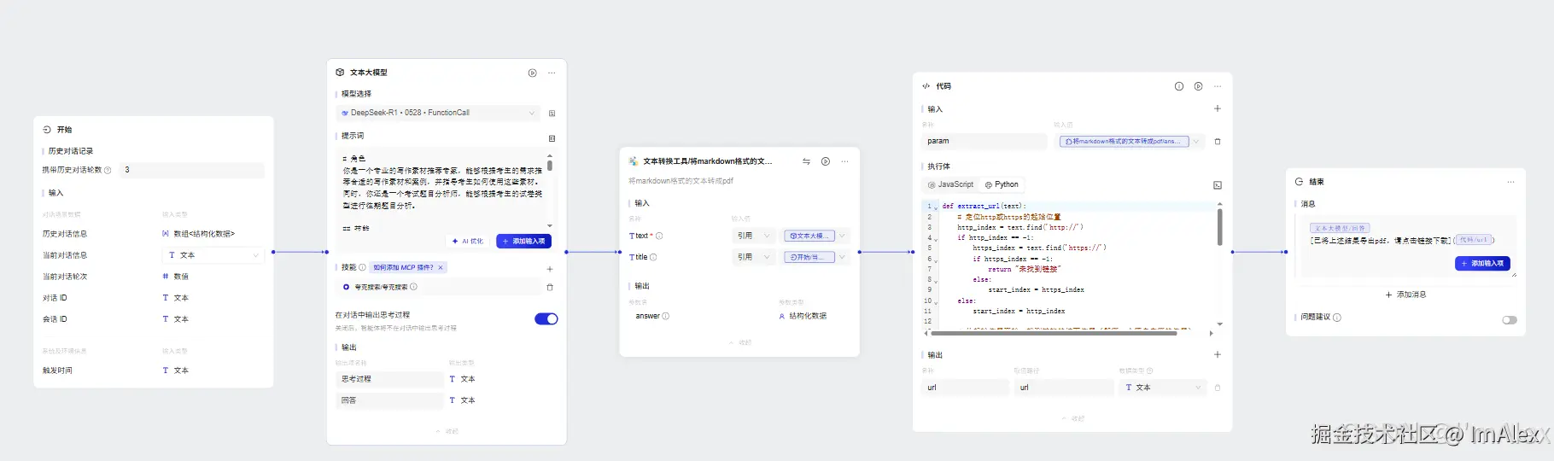
Task: Enable the 问题建议 toggle
Action: 1510,320
